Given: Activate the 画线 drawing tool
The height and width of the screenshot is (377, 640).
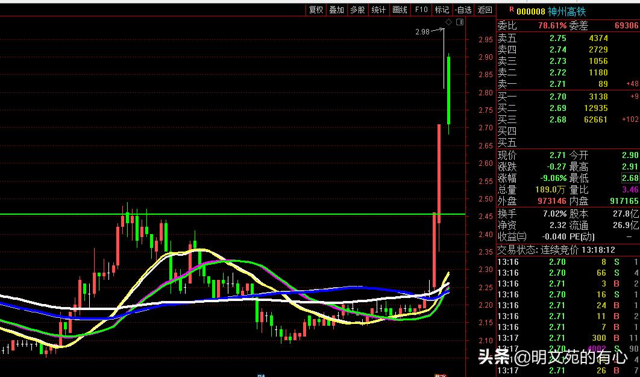Looking at the screenshot, I should tap(400, 10).
